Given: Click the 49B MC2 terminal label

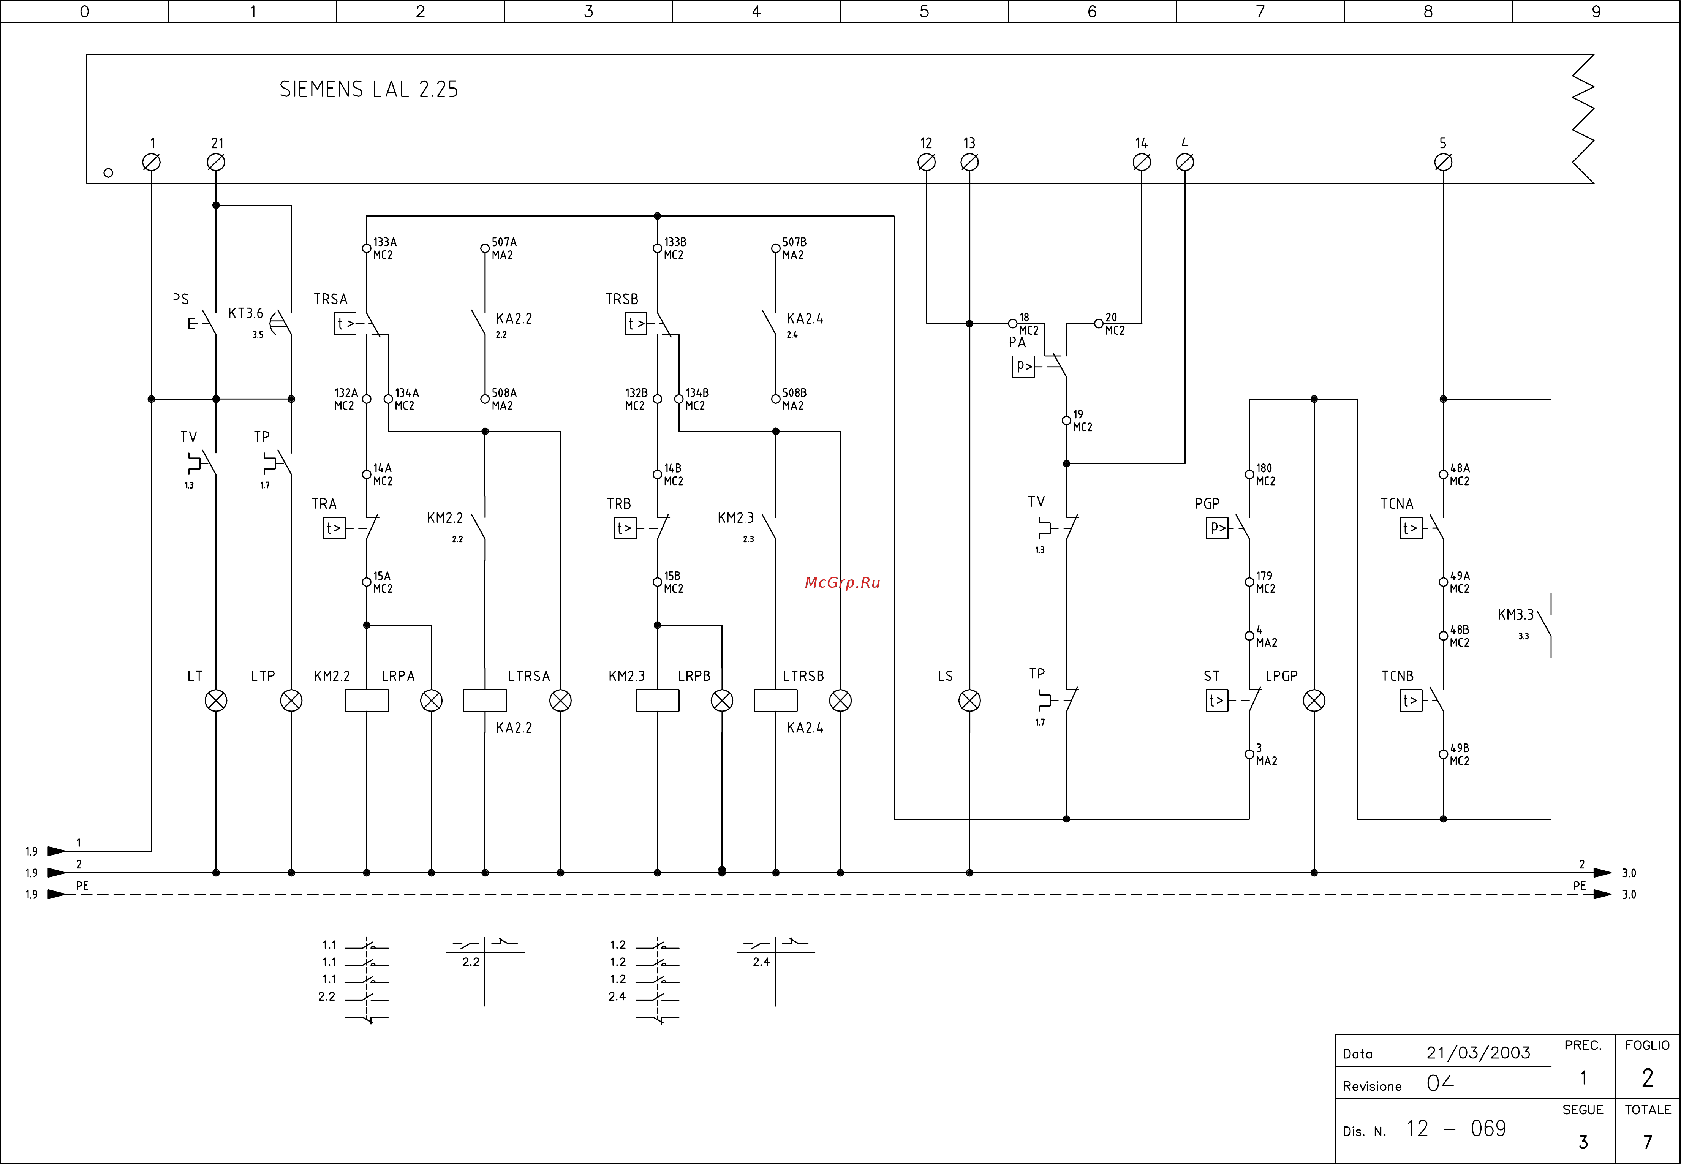Looking at the screenshot, I should pyautogui.click(x=1459, y=755).
